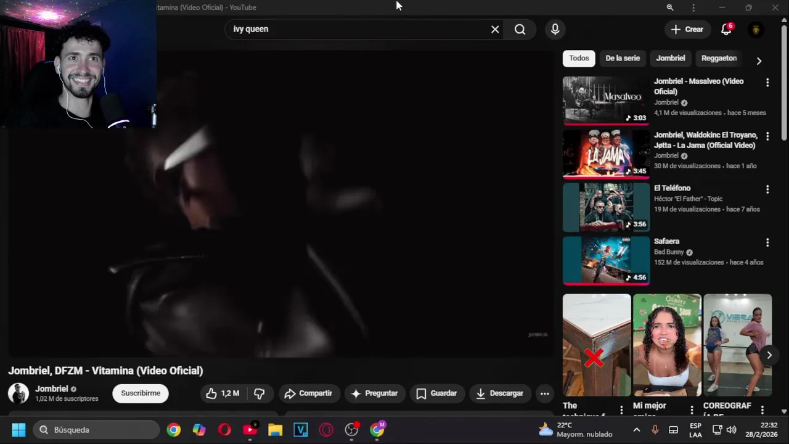Viewport: 789px width, 444px height.
Task: Click the video player area
Action: pos(280,203)
